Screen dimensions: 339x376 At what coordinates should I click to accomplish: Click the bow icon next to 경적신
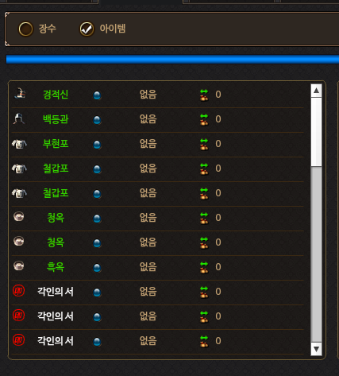pyautogui.click(x=20, y=93)
